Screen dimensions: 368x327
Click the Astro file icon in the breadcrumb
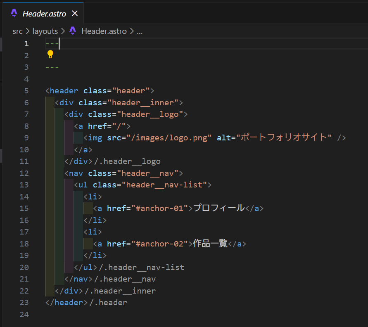pos(73,31)
